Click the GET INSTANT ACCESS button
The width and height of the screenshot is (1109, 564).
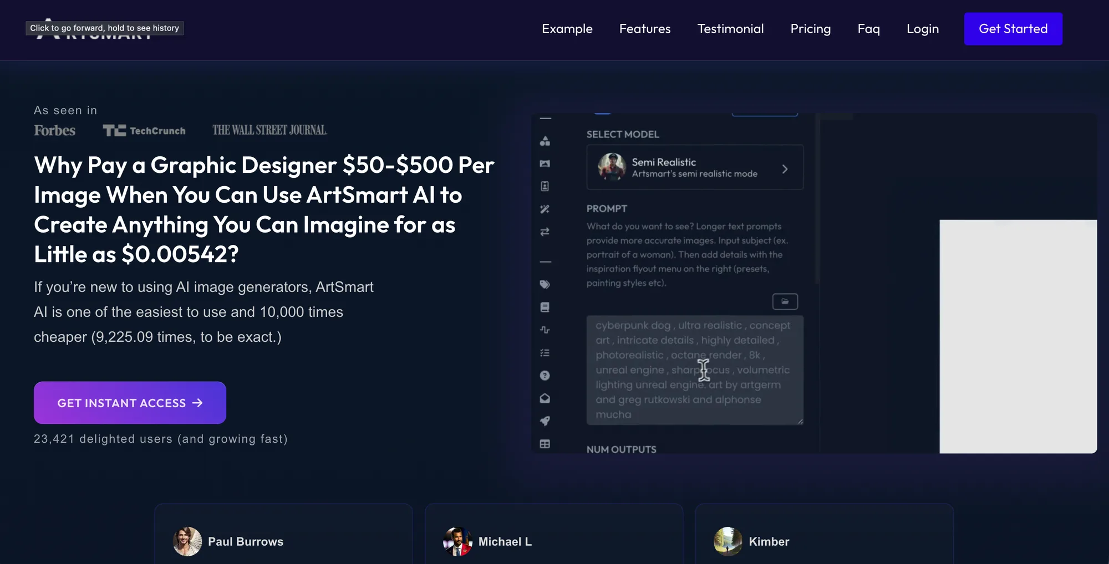tap(130, 403)
